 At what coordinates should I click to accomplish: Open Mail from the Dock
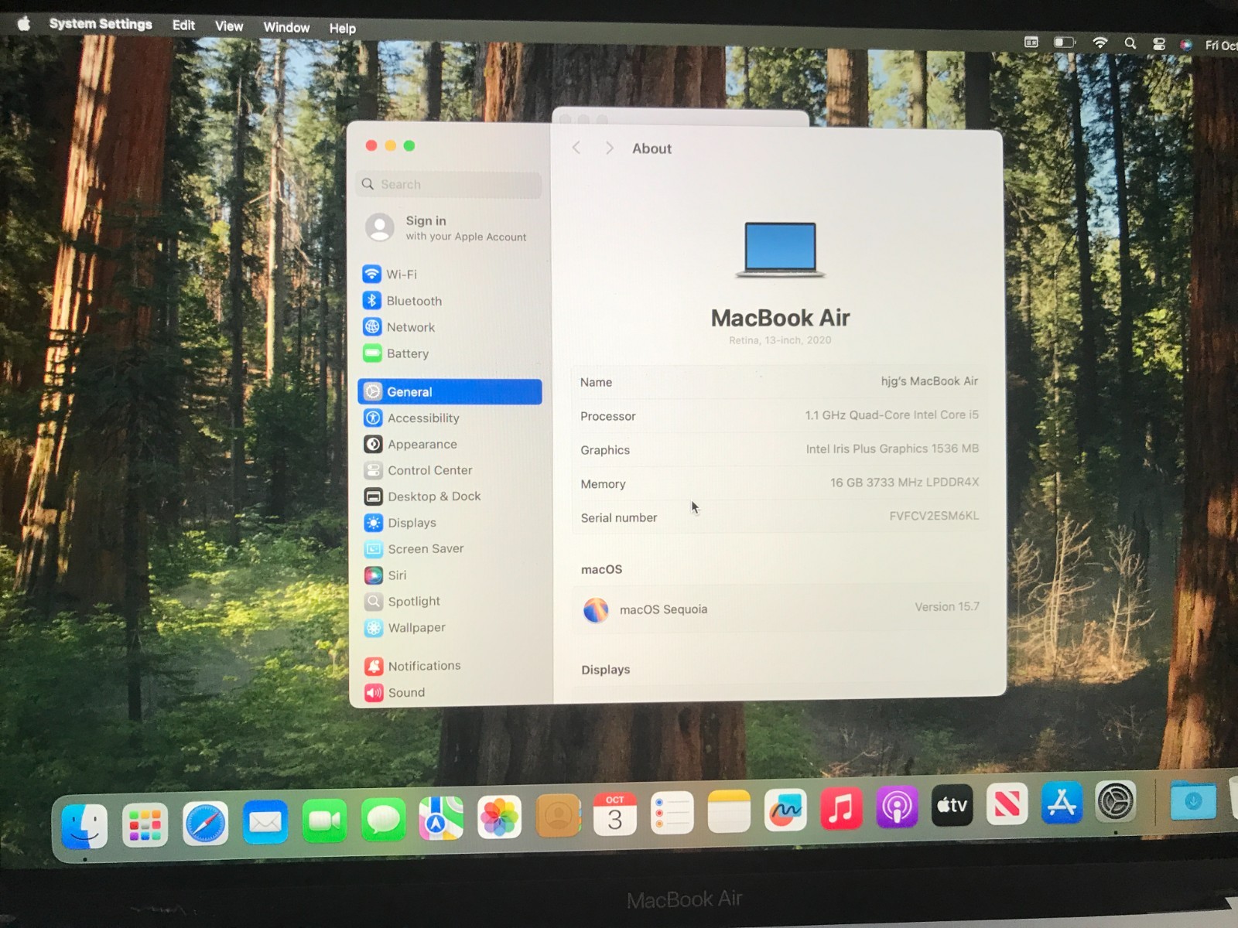click(265, 822)
